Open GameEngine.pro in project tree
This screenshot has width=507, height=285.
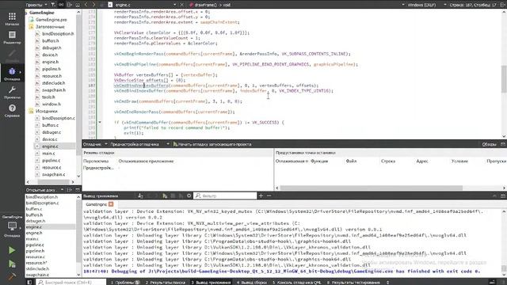51,20
